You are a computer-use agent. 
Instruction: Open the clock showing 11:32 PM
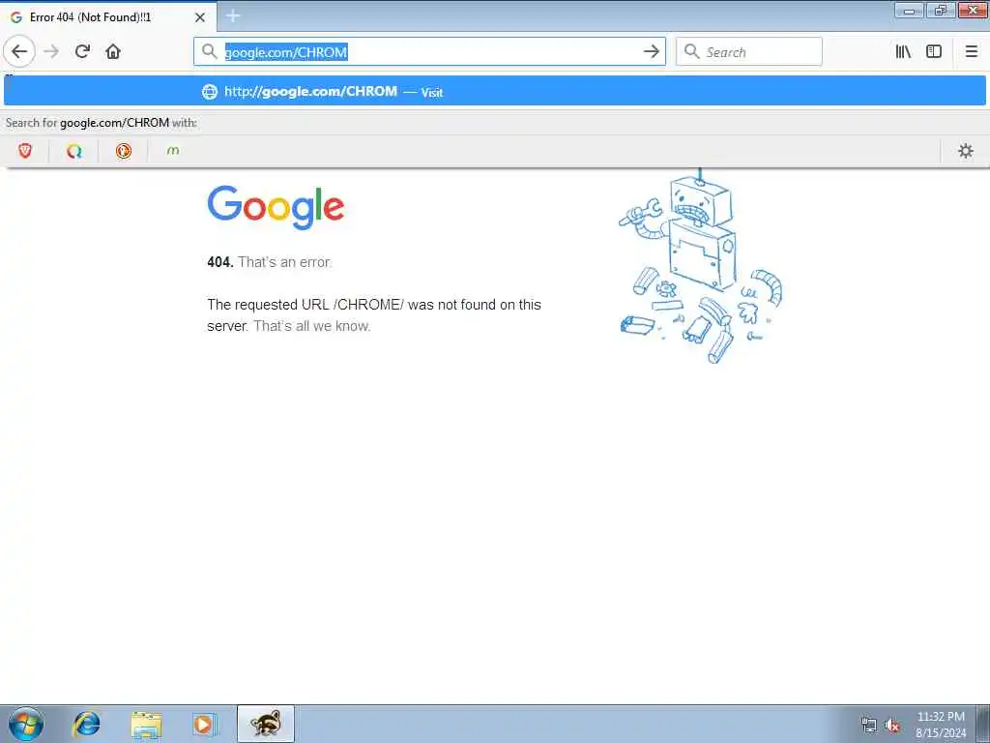(x=941, y=725)
